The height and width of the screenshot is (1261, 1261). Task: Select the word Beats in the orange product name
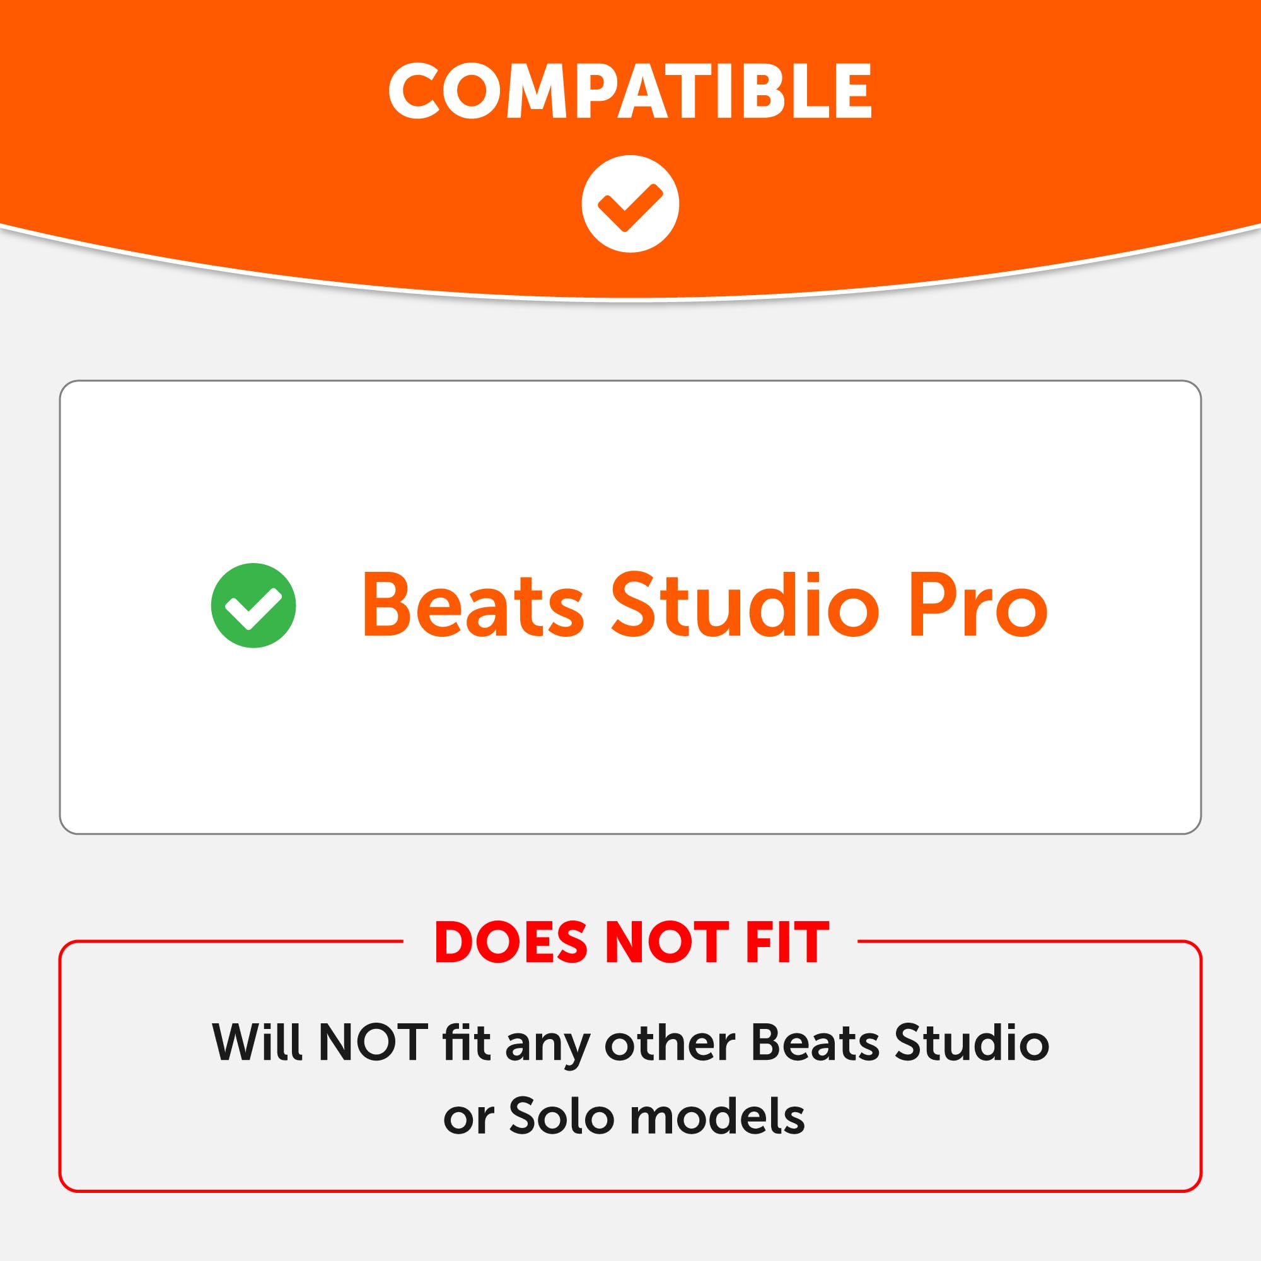click(472, 605)
